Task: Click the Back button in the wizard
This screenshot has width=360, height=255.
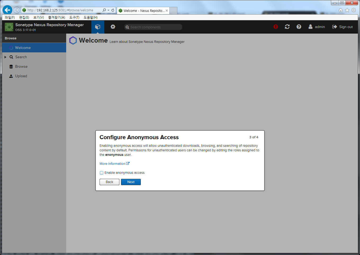Action: pos(109,182)
